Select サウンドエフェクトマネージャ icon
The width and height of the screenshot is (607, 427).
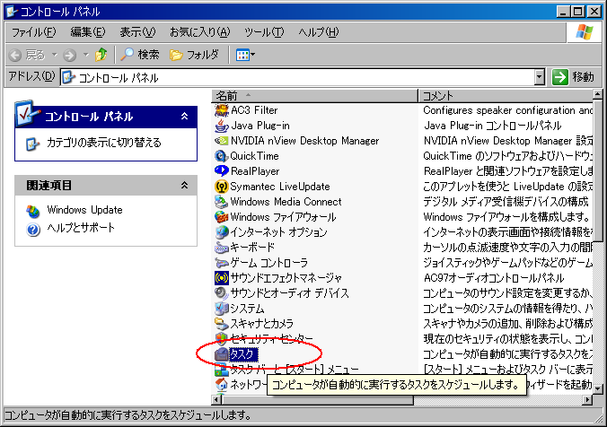[222, 278]
